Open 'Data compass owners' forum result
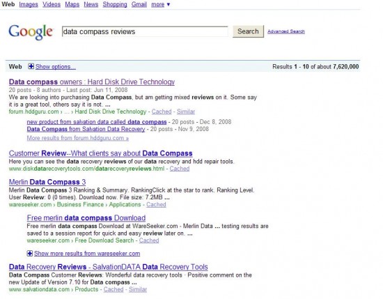This screenshot has height=299, width=383. tap(92, 82)
